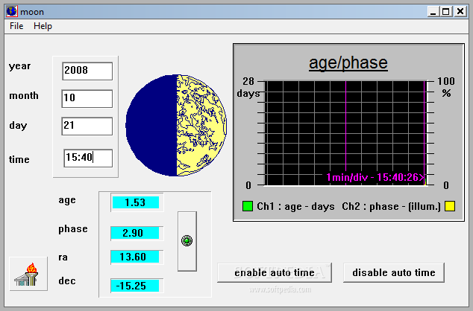Maximize the moon window

point(445,12)
